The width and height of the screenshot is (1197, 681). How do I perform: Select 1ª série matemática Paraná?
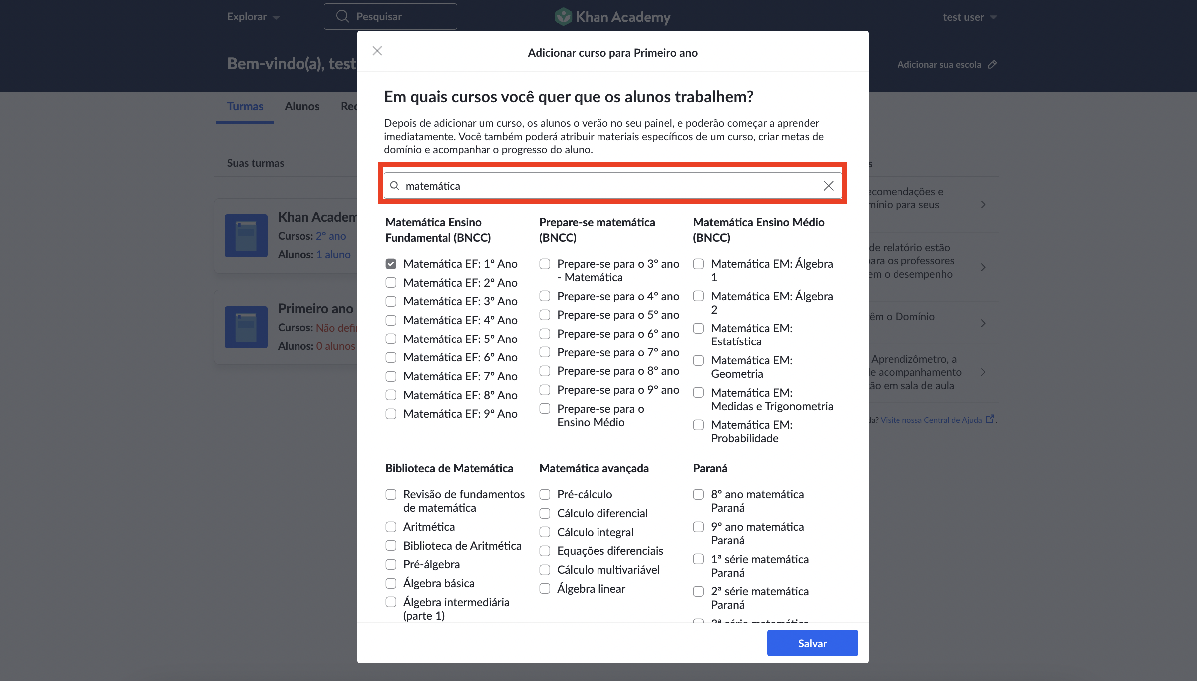tap(698, 559)
